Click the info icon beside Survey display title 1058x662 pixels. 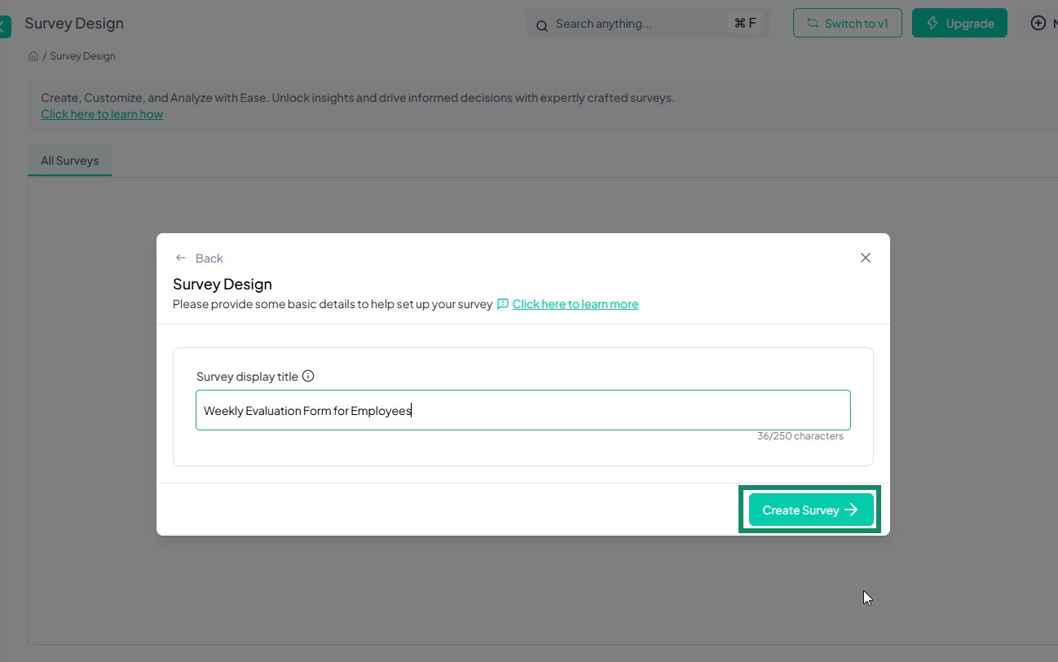coord(308,376)
